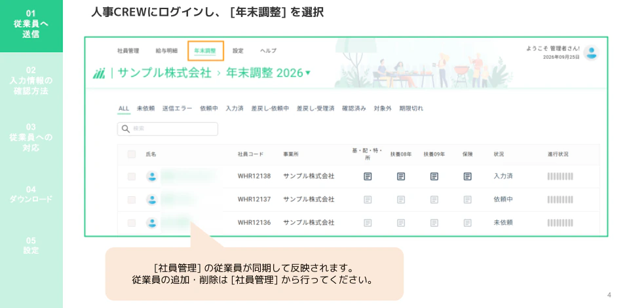
Task: Filter the list by 入力済
Action: (x=235, y=109)
